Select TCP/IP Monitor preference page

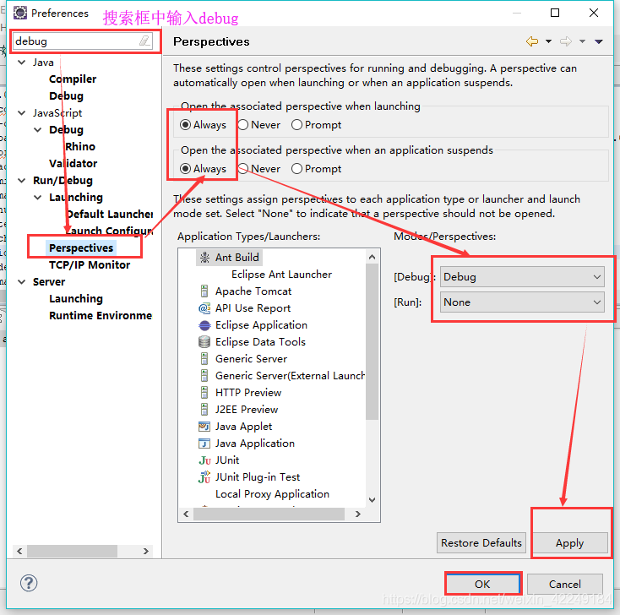[x=90, y=265]
